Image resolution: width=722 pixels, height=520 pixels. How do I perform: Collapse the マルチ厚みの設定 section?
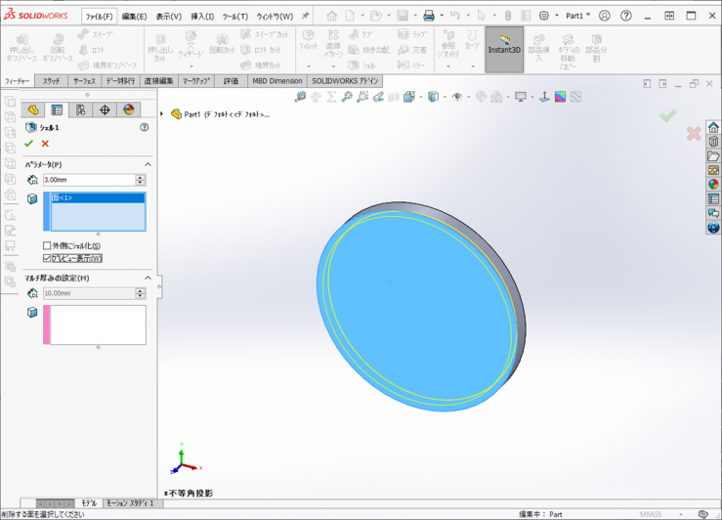tap(148, 279)
